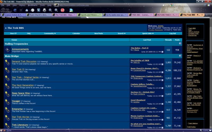The width and height of the screenshot is (212, 132).
Task: Open the Help menu
Action: click(49, 5)
